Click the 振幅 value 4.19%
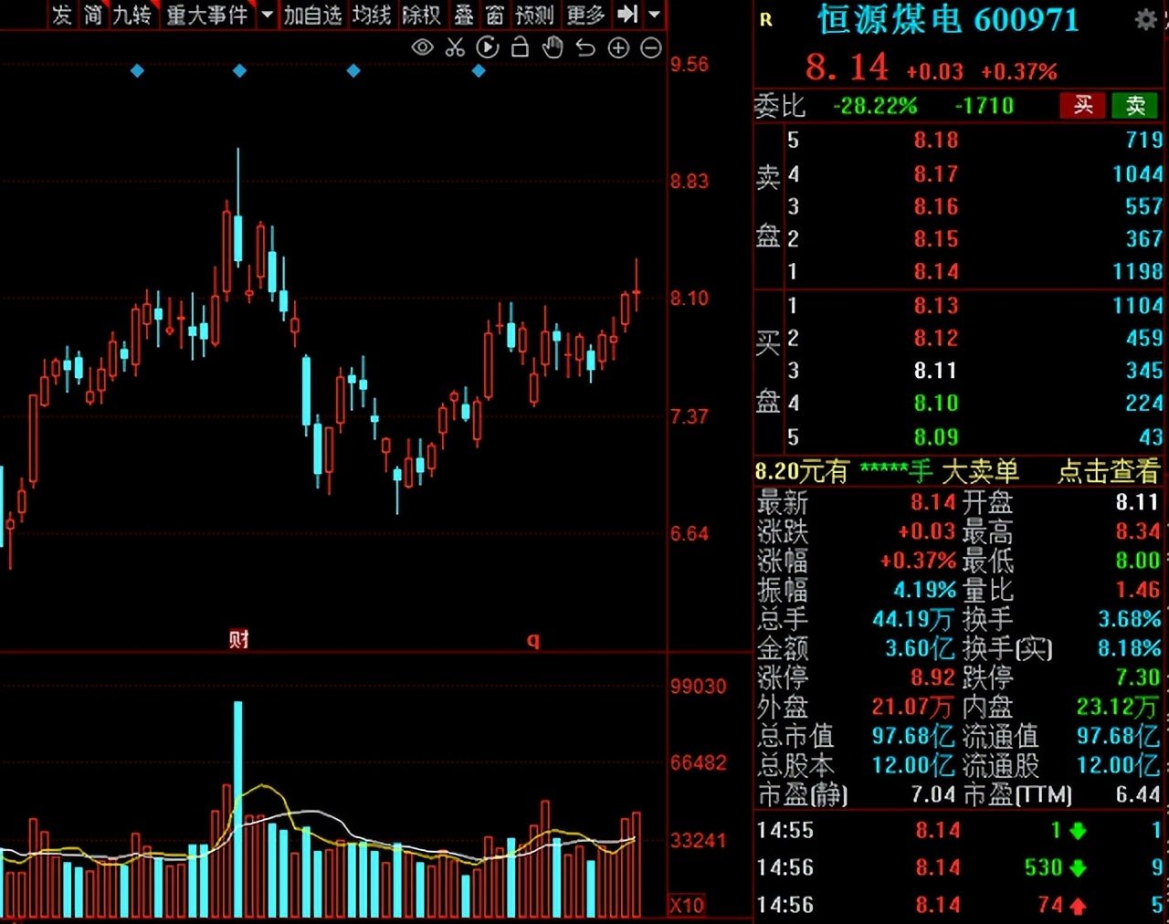Screen dimensions: 1169x924 (x=924, y=590)
